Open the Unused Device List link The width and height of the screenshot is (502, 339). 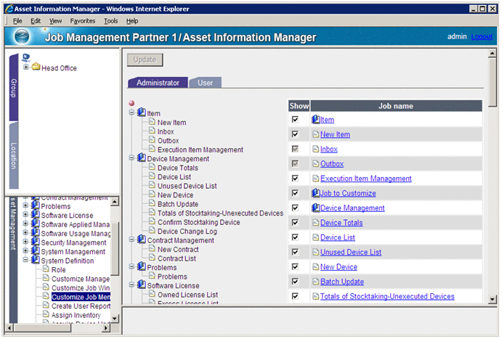click(x=350, y=252)
